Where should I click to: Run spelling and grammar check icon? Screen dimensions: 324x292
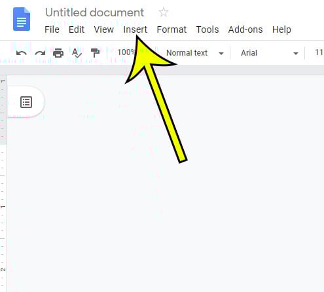point(77,53)
